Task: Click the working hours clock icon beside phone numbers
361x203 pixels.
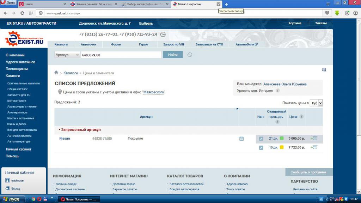Action: pos(163,34)
